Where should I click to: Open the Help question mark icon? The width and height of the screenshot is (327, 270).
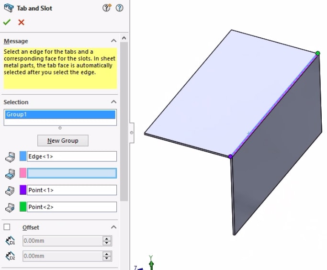pos(120,8)
